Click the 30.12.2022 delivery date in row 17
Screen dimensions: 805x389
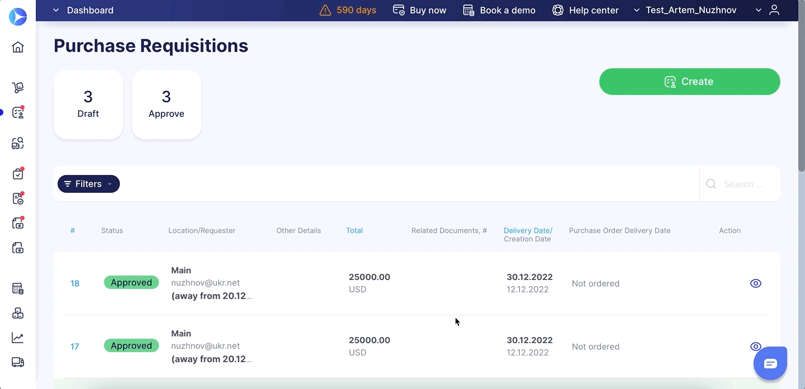tap(529, 340)
